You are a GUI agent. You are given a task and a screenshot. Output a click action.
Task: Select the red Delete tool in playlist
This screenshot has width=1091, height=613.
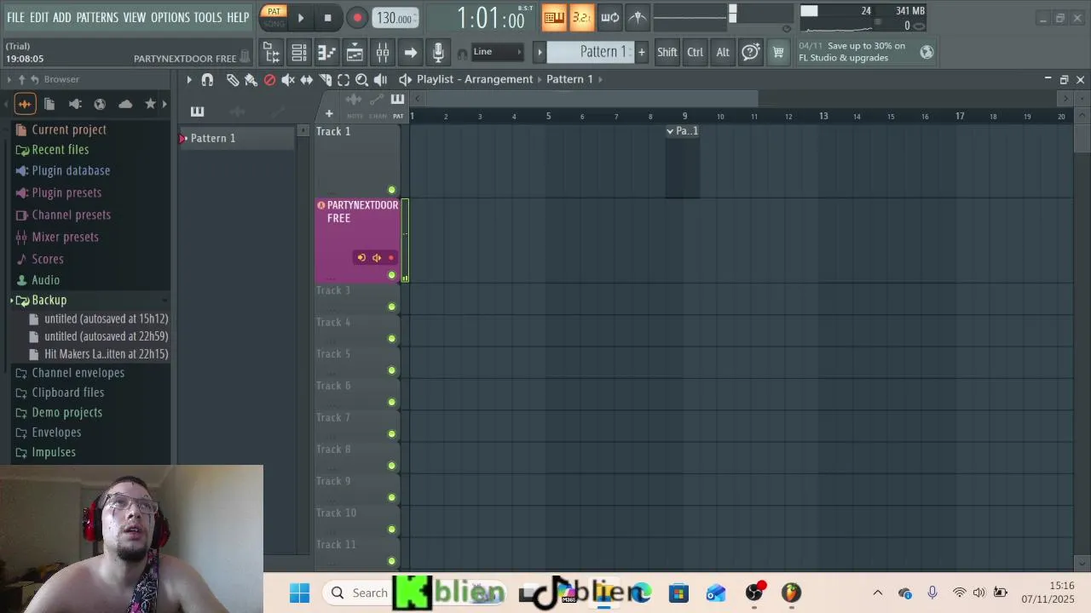point(269,79)
